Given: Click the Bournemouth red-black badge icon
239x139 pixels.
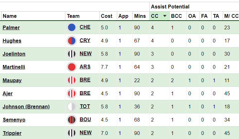Looking at the screenshot, I should tap(72, 120).
